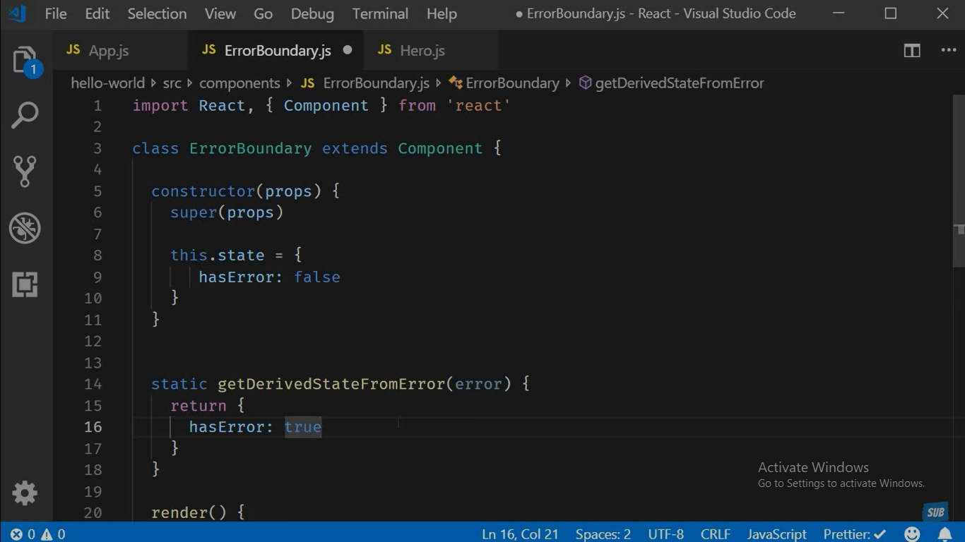Screen dimensions: 965x542
Task: Open the Extensions view in activity bar
Action: pos(25,284)
